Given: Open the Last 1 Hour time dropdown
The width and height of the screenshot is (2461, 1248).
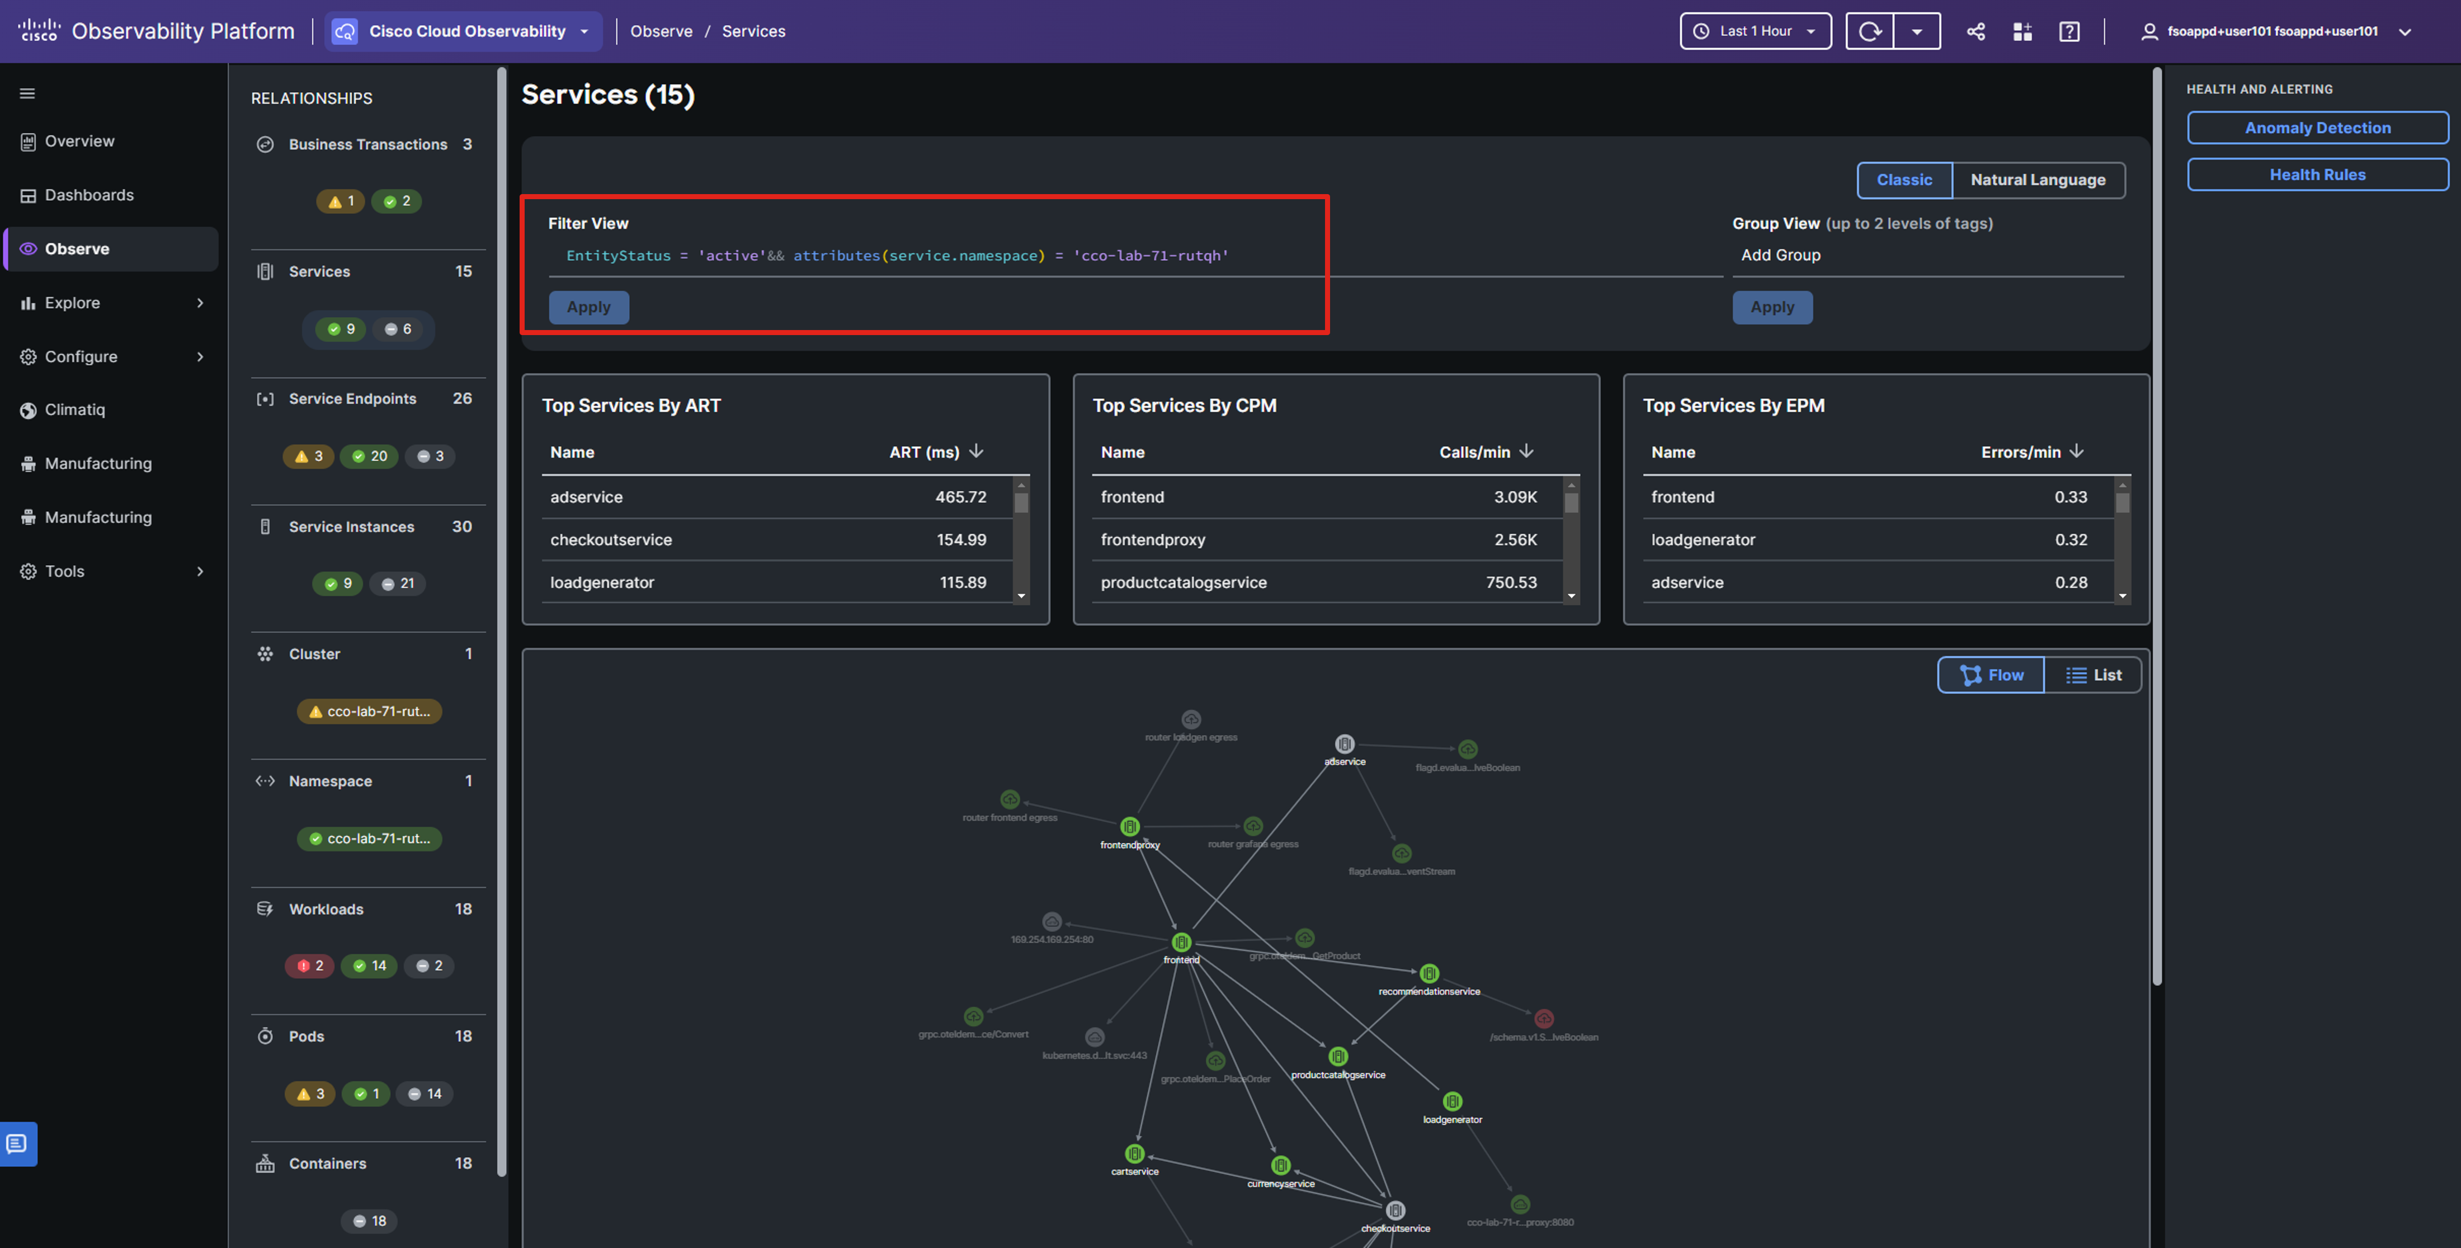Looking at the screenshot, I should tap(1755, 31).
